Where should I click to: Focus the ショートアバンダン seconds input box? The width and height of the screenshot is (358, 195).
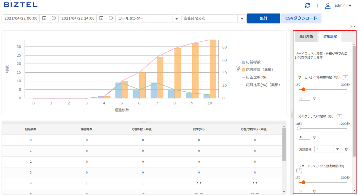coord(304,191)
